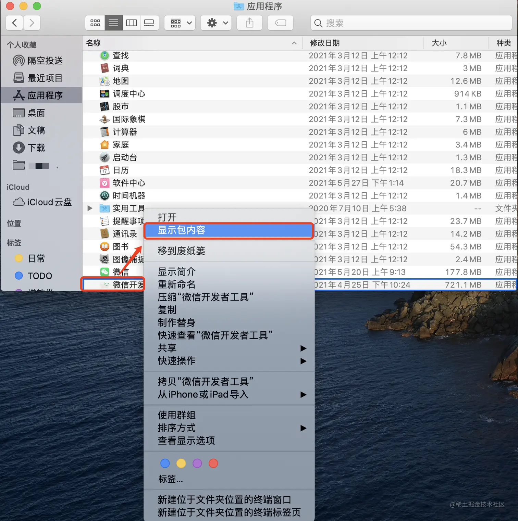The image size is (518, 521).
Task: Open 桌面 in sidebar
Action: [41, 113]
